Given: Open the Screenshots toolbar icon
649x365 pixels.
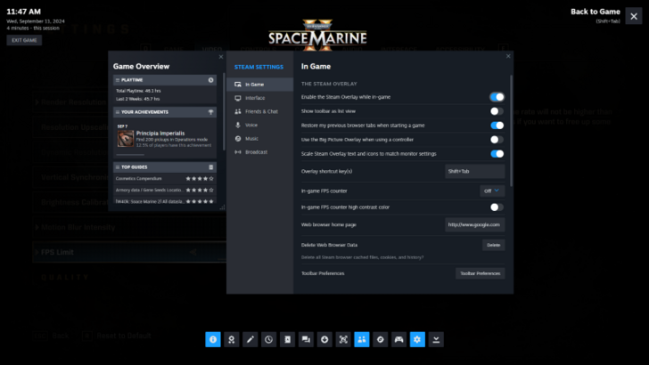Looking at the screenshot, I should point(343,339).
